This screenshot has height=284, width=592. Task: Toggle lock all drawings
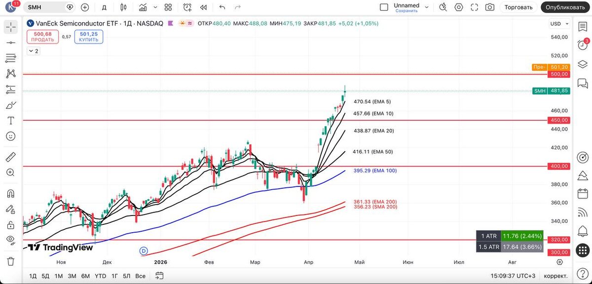pos(11,225)
